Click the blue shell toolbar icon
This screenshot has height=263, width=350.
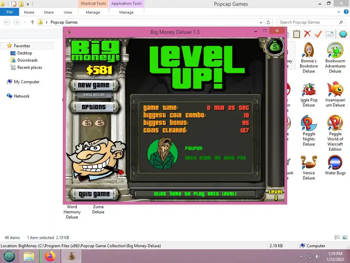(343, 34)
